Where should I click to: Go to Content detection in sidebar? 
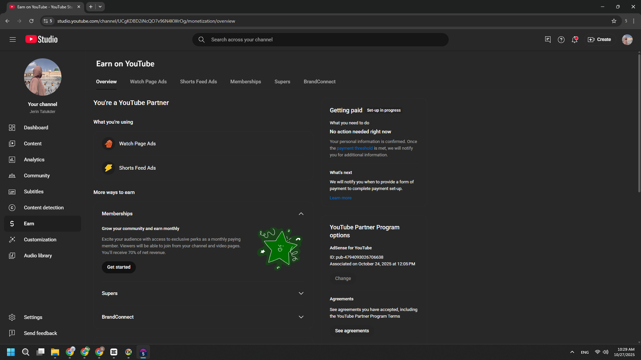43,208
